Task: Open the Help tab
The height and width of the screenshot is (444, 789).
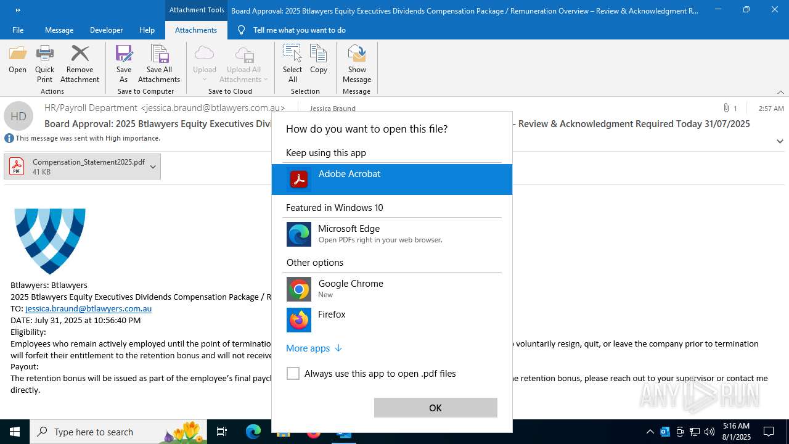Action: coord(147,30)
